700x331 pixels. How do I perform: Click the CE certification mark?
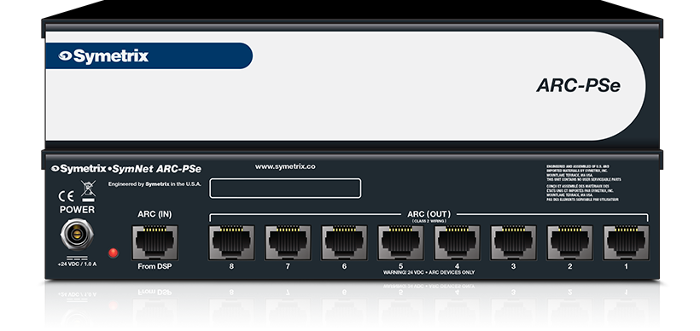67,196
